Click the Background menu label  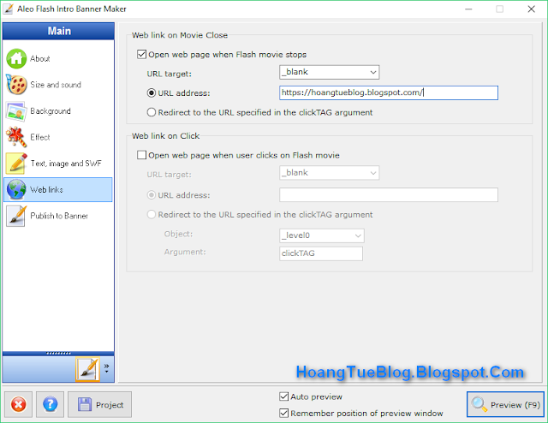[51, 110]
